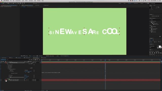This screenshot has height=91, width=162.
Task: Select the Puppet Pin tool
Action: pos(24,3)
